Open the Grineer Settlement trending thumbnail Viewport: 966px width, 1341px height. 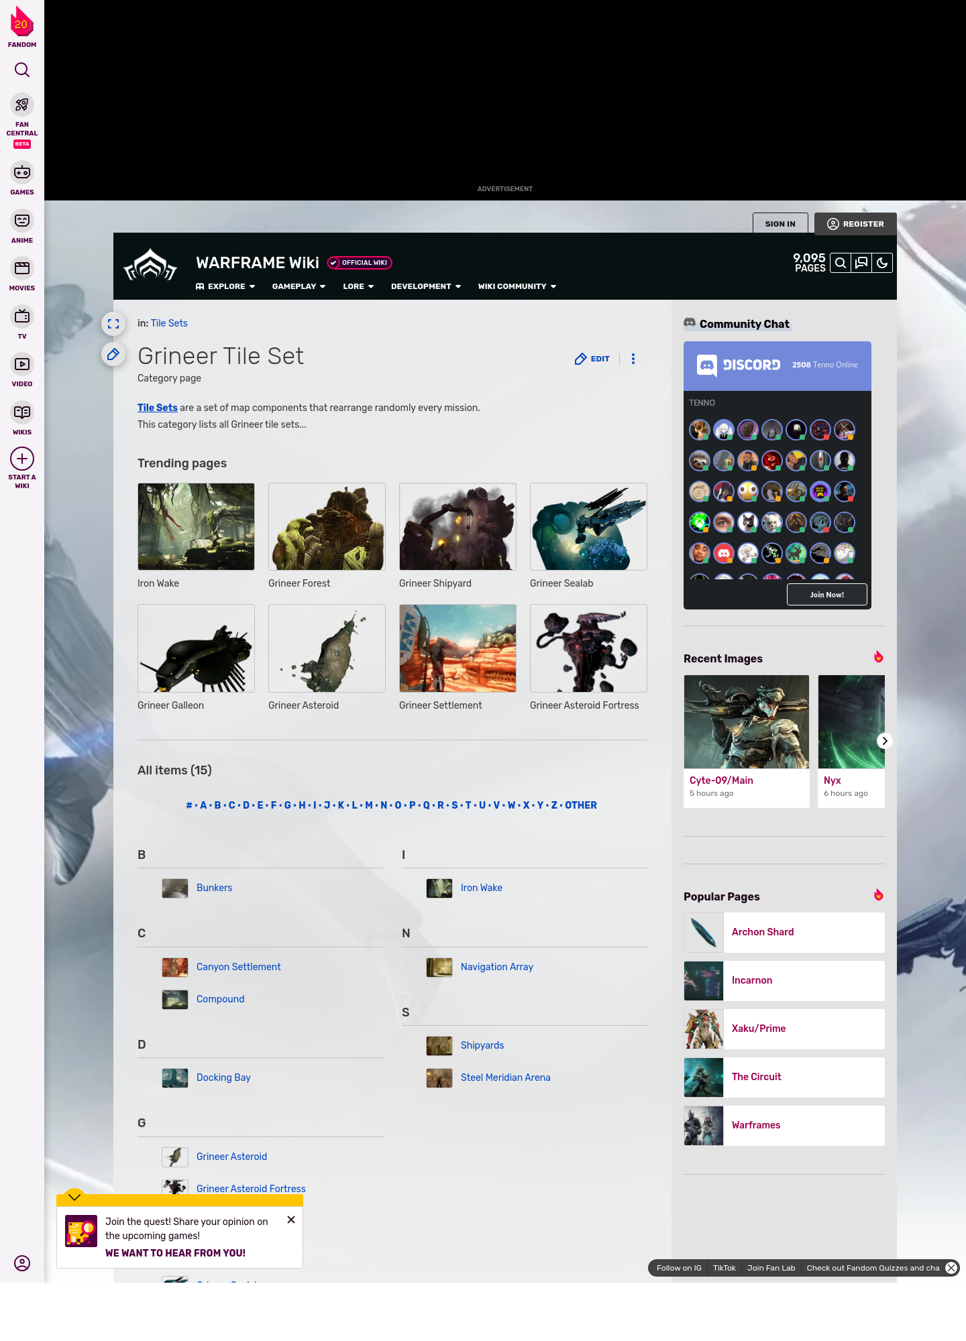[x=458, y=648]
